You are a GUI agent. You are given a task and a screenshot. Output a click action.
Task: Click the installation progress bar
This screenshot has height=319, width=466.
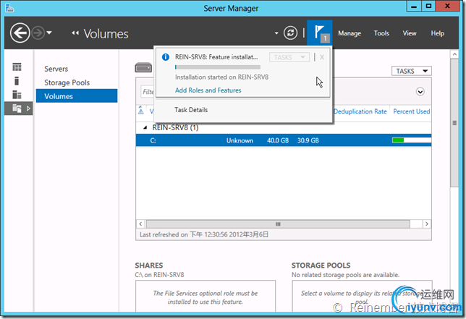click(x=218, y=67)
